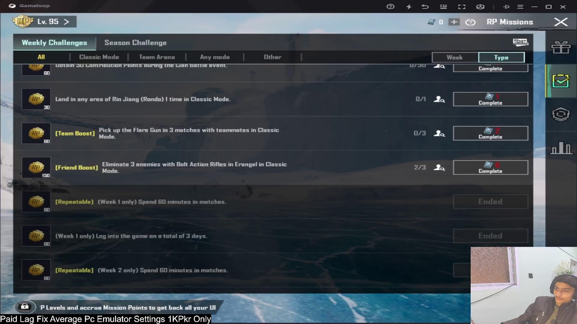
Task: Filter missions by Classic Mode
Action: [99, 57]
